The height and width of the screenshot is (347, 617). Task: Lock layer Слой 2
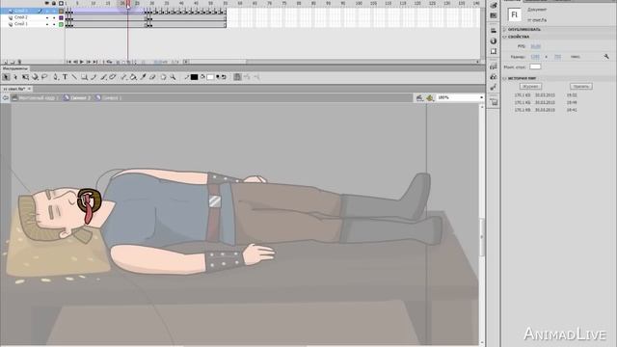54,17
